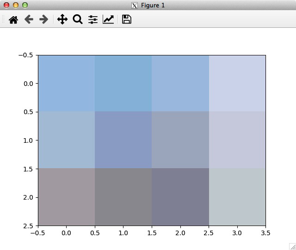Reset the view with the Home icon
Image resolution: width=296 pixels, height=250 pixels.
tap(13, 19)
